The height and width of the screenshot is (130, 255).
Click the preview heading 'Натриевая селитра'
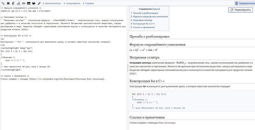pos(144,58)
